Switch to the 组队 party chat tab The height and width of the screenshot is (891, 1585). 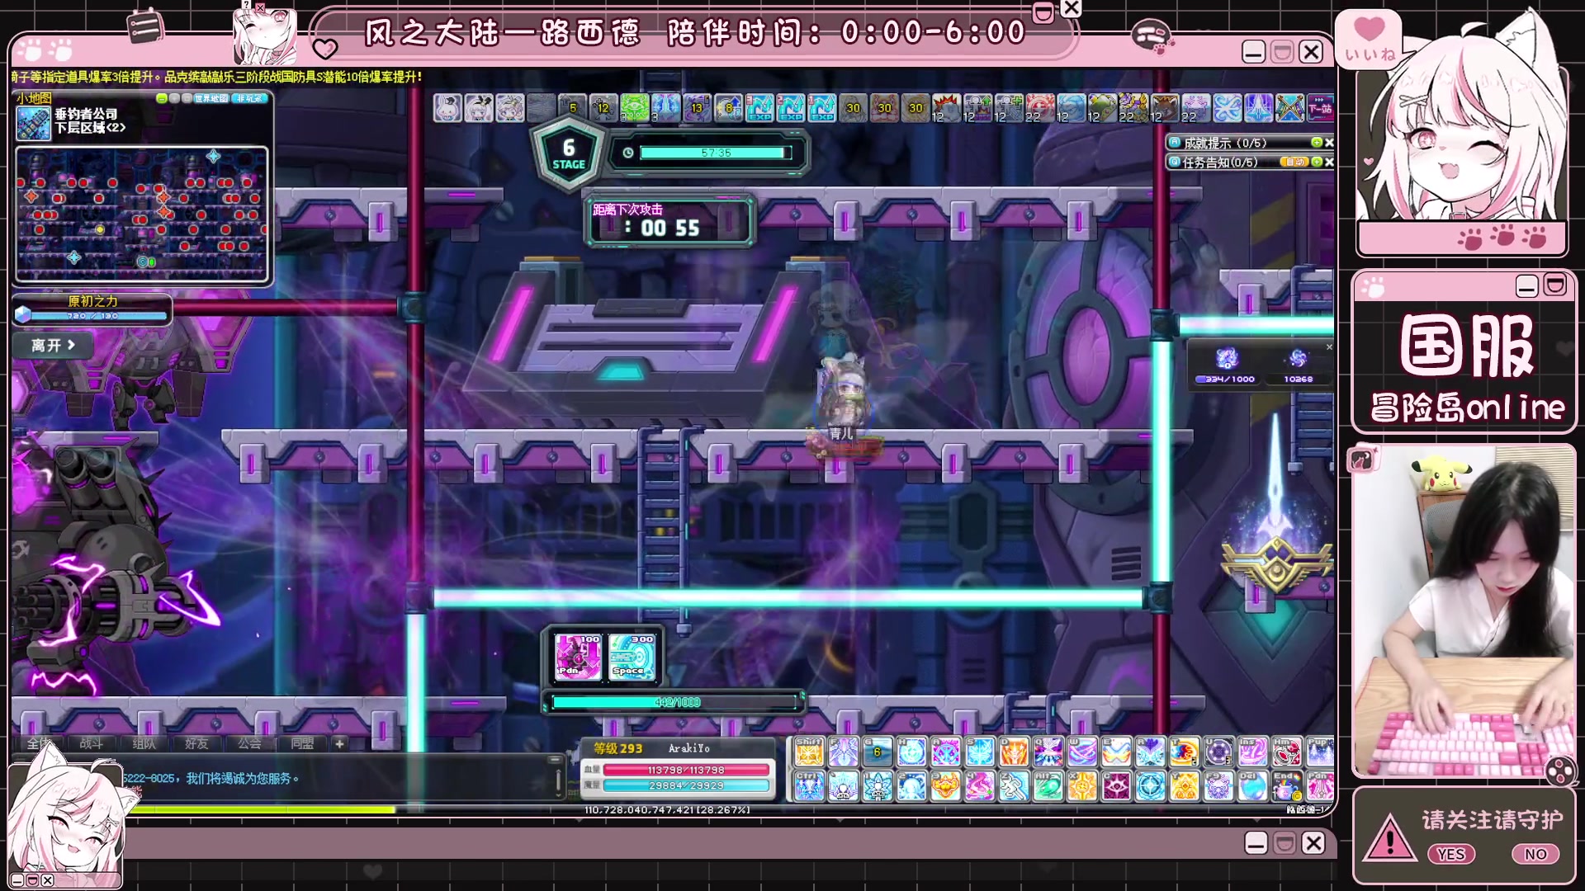point(144,743)
